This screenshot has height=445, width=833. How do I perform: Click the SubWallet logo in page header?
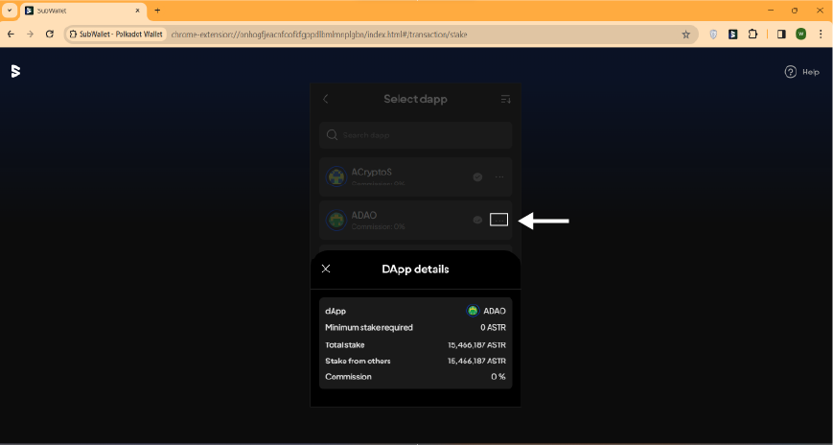pos(15,71)
